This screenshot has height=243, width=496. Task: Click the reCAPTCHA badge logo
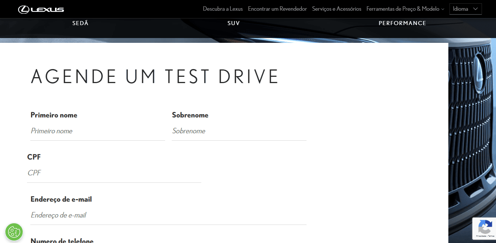(x=485, y=226)
